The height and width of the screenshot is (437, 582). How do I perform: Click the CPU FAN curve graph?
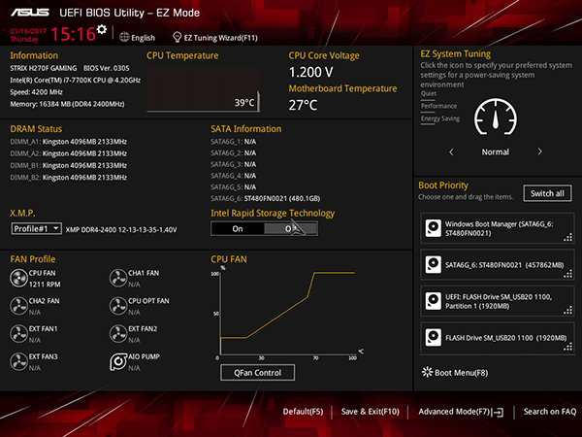[288, 314]
